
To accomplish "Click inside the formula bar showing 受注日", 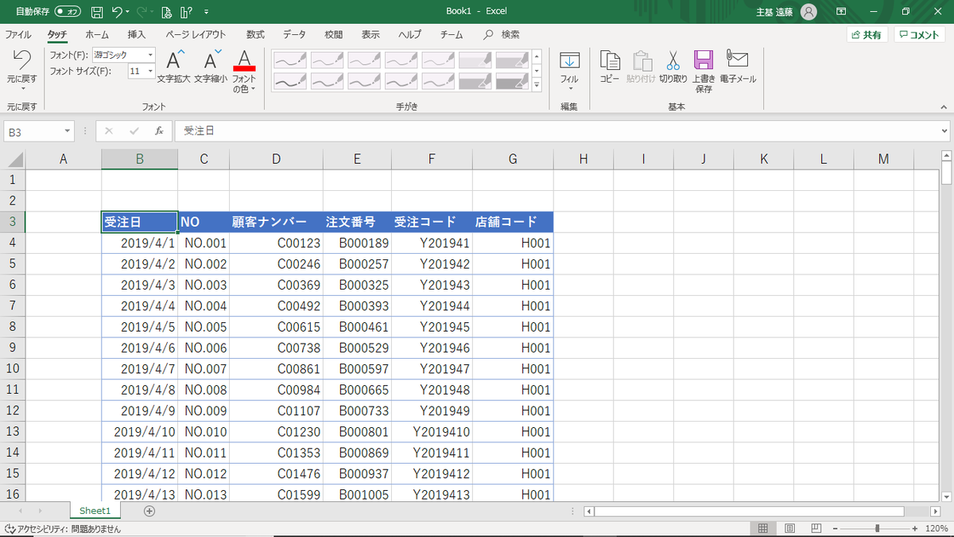I will (x=318, y=130).
